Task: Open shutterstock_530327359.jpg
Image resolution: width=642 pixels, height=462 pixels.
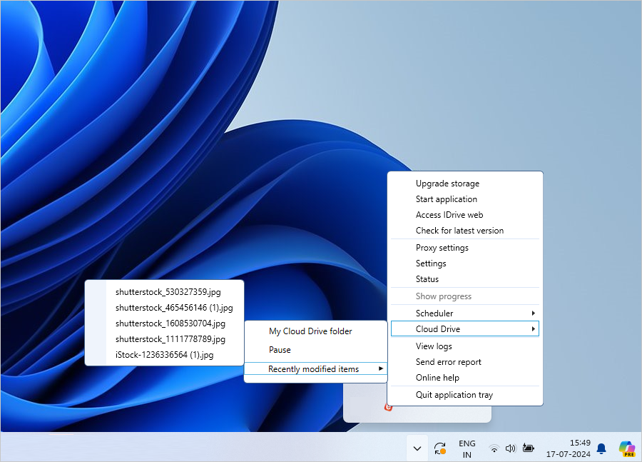Action: coord(168,292)
